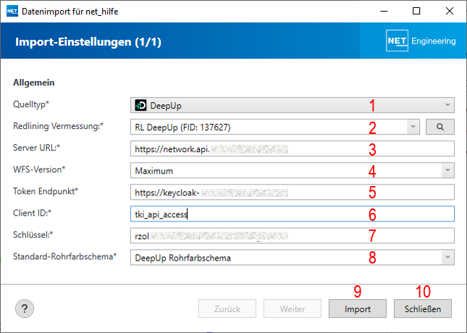Click the Schlüssel input field
The width and height of the screenshot is (467, 333).
293,235
